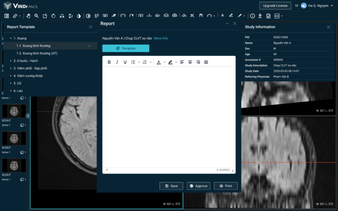The image size is (338, 211).
Task: Start cine play tool
Action: [141, 16]
